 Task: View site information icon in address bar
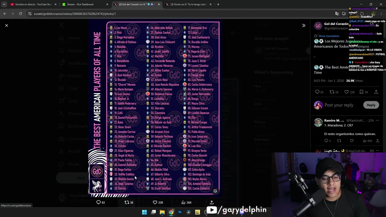[x=30, y=14]
